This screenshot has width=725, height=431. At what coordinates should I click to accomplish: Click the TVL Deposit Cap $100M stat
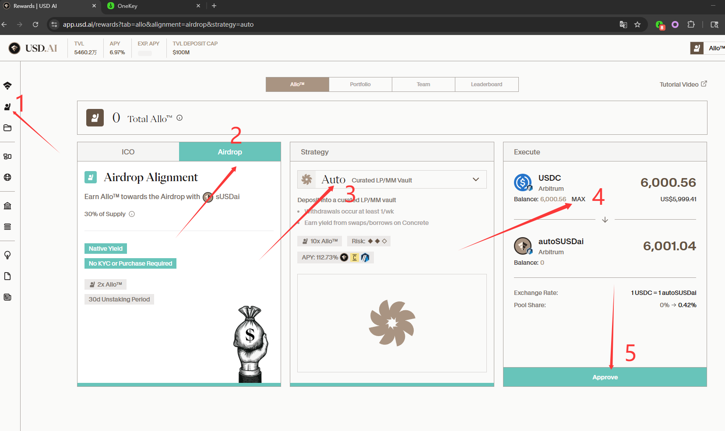coord(195,48)
